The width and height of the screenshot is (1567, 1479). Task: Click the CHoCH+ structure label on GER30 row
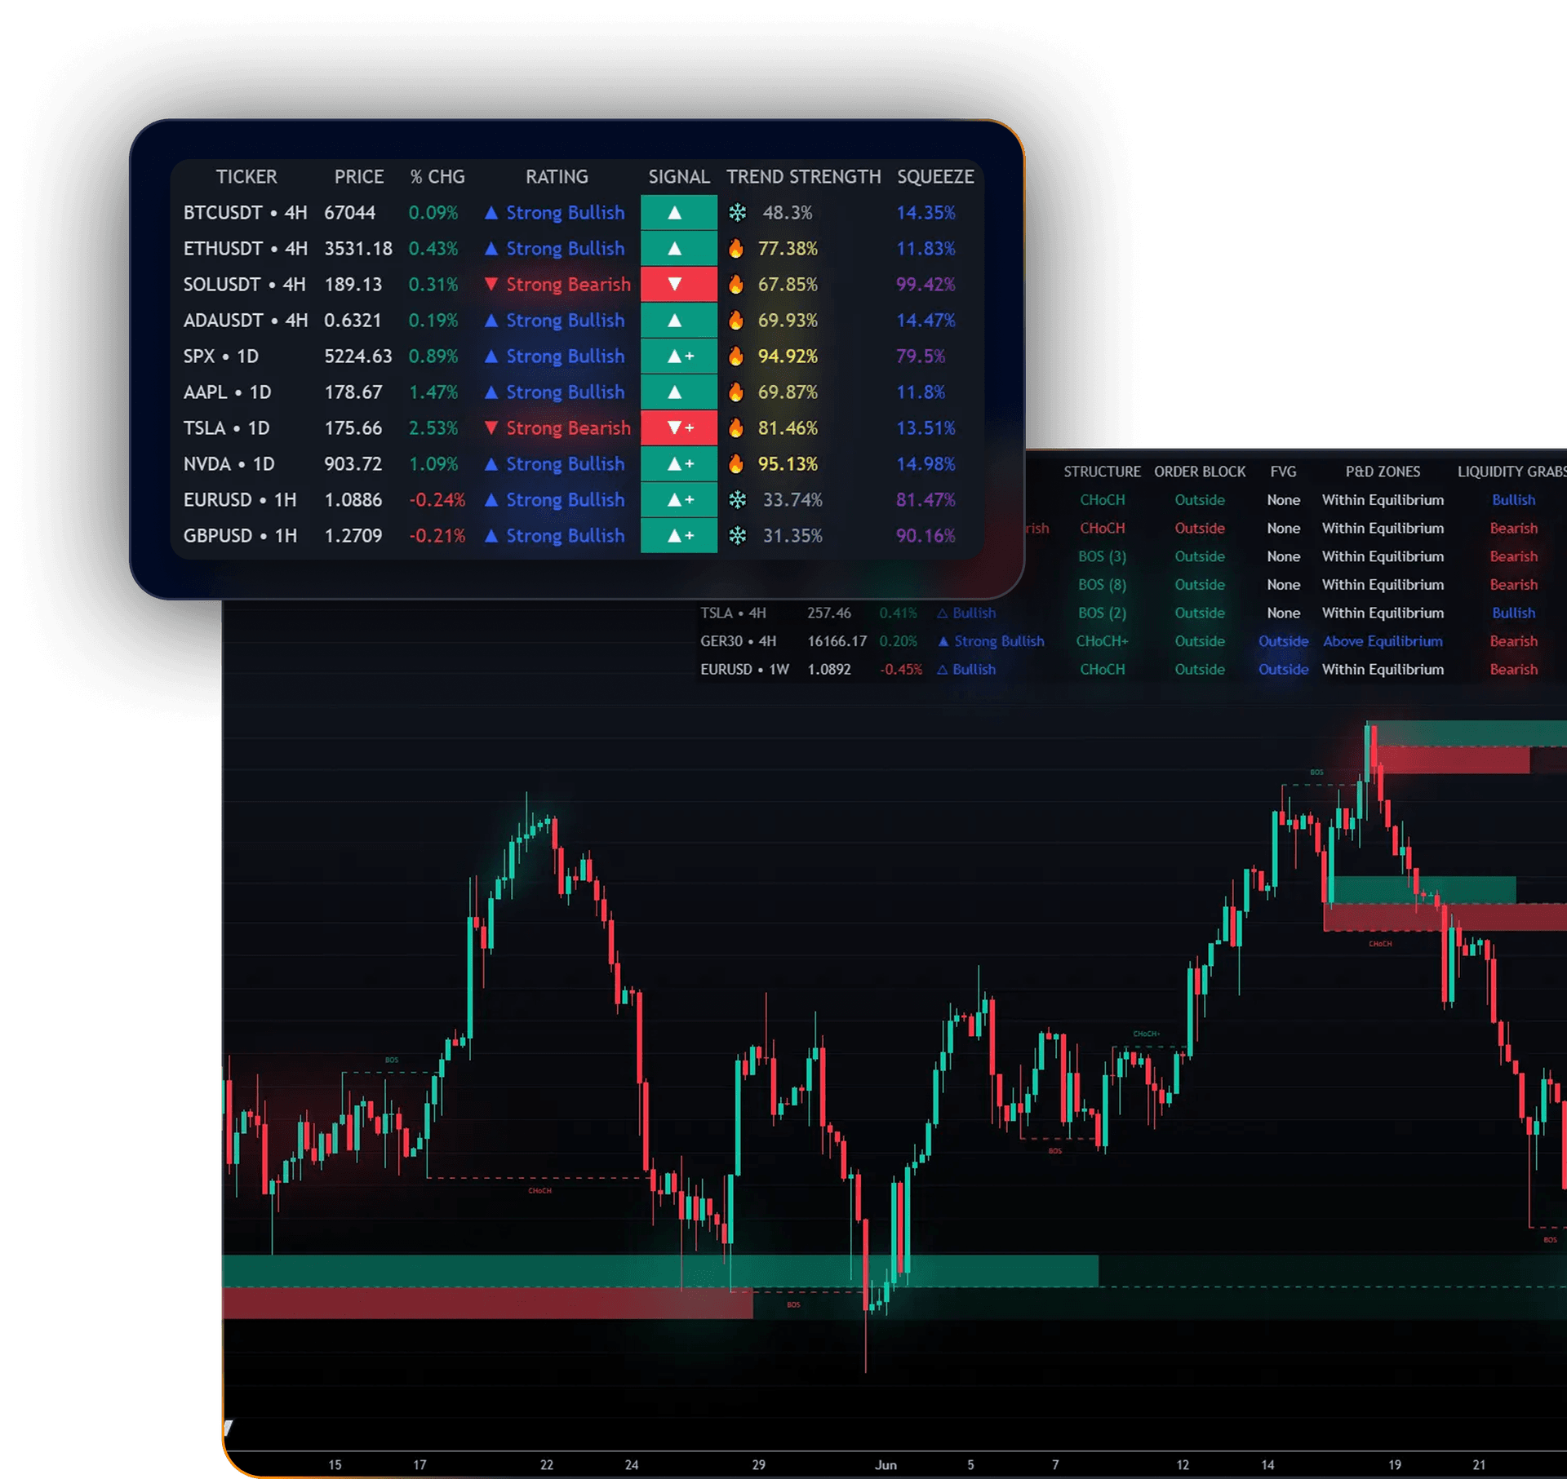point(1103,641)
